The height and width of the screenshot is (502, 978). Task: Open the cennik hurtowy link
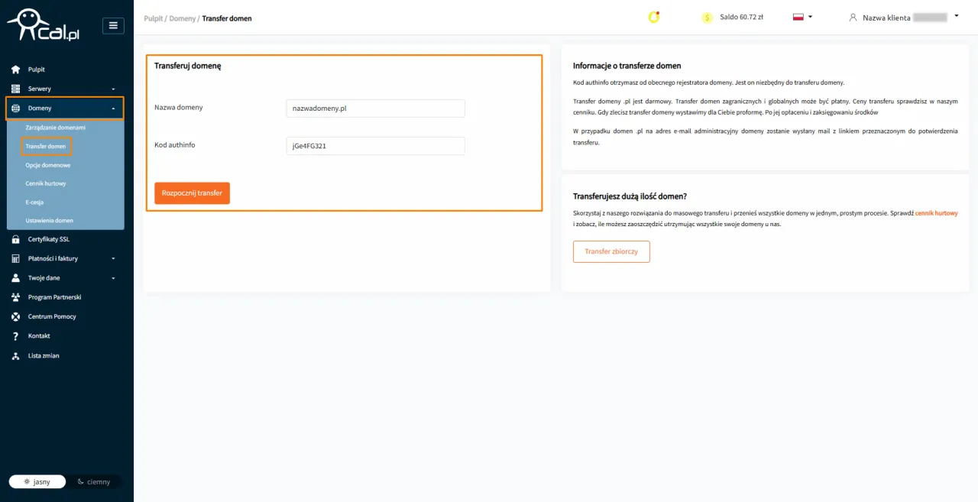point(937,213)
